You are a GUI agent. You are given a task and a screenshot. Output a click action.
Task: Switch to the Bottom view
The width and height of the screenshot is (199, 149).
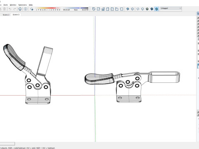[x=121, y=9]
